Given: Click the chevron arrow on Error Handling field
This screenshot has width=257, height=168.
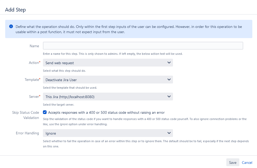Looking at the screenshot, I should point(169,133).
